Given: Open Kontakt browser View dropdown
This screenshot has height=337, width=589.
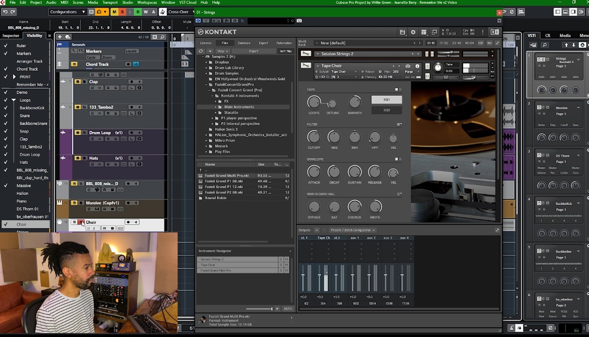Looking at the screenshot, I should pyautogui.click(x=222, y=51).
